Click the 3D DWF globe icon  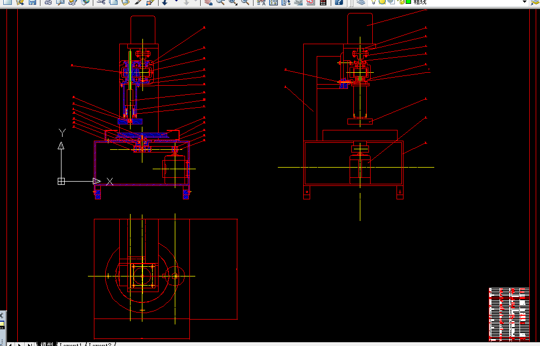click(x=85, y=2)
